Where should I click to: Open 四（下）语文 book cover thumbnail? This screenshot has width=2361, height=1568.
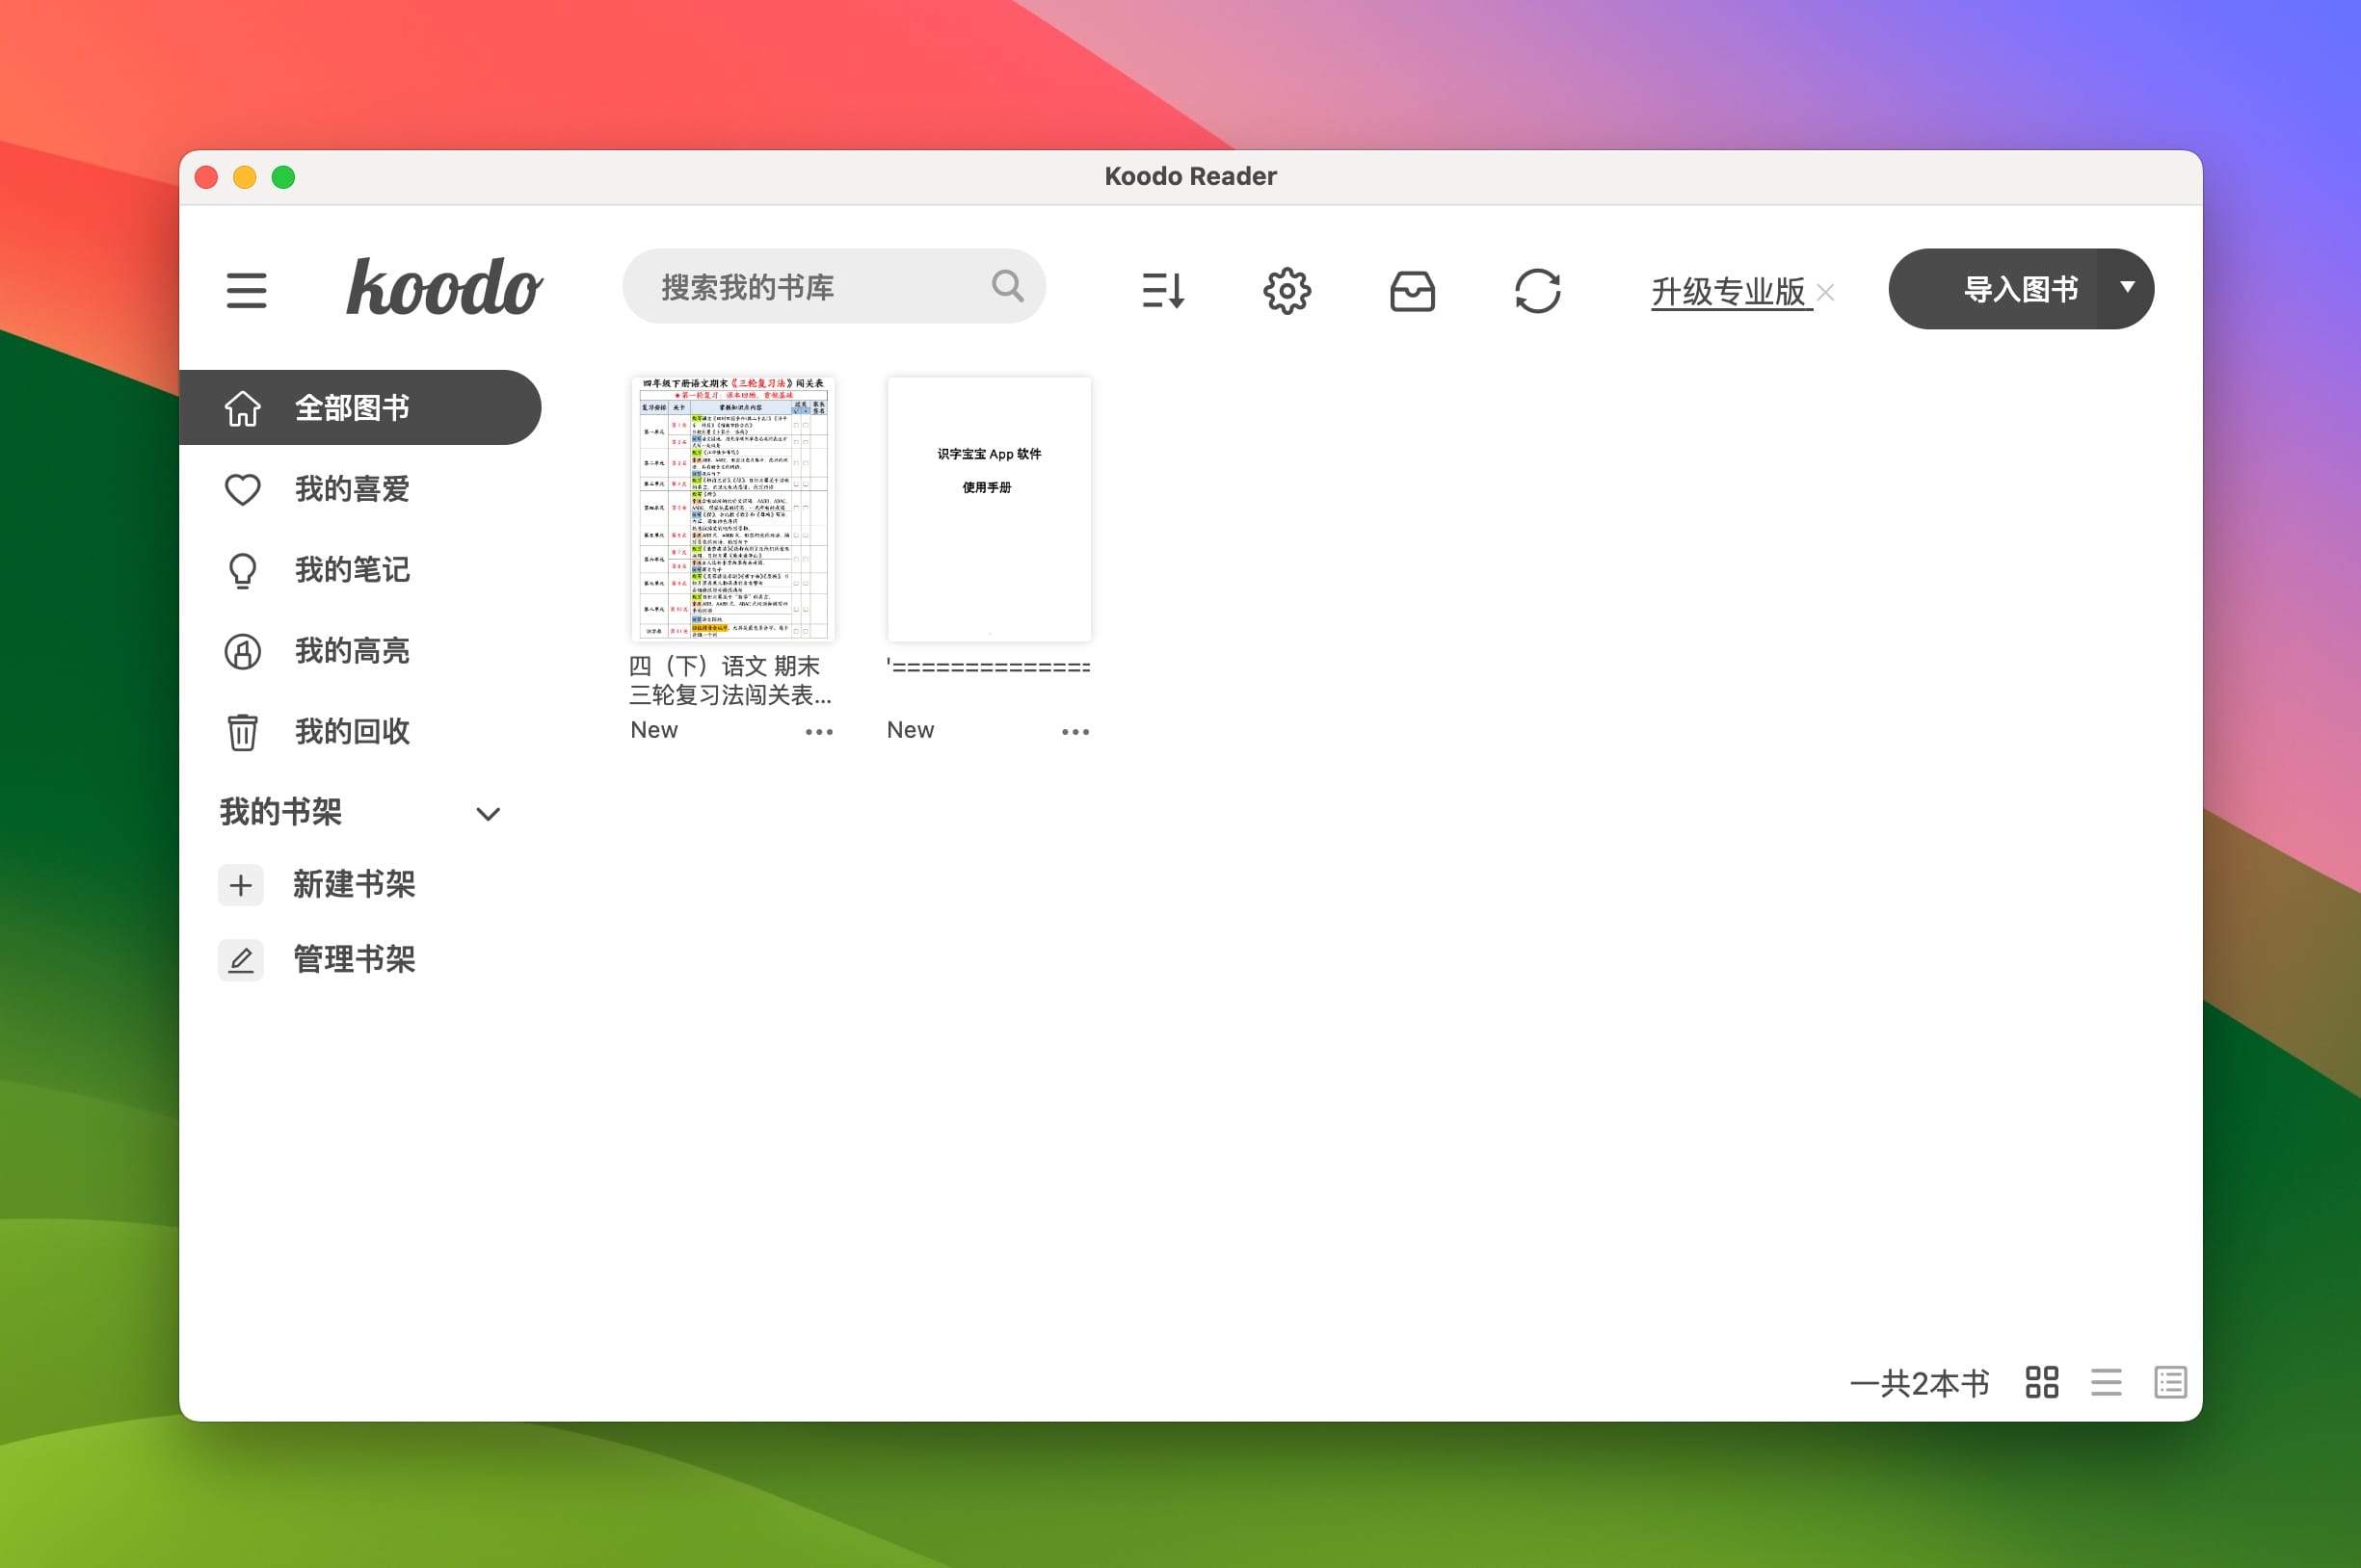pos(732,509)
